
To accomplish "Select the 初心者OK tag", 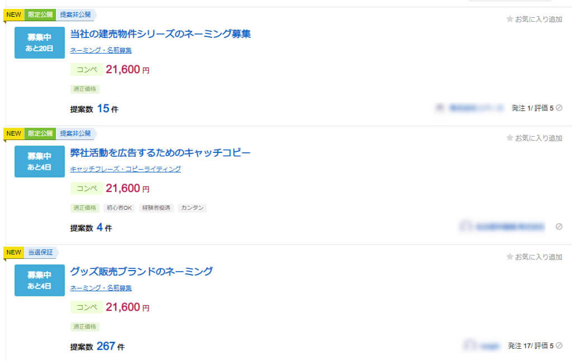I will tap(119, 208).
